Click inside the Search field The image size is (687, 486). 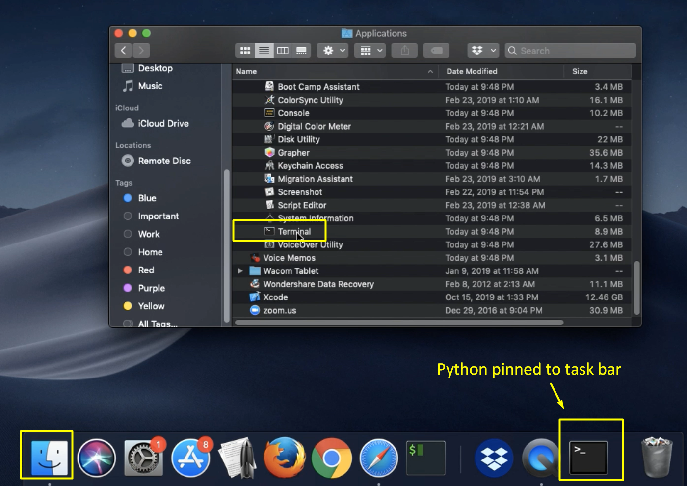point(569,50)
